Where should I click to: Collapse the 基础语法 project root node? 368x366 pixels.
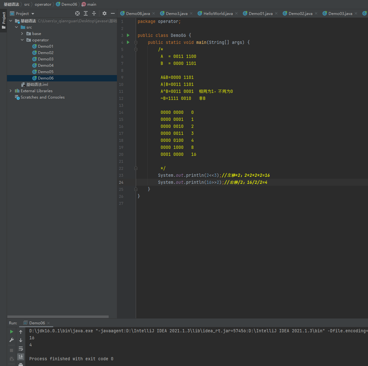[x=11, y=21]
